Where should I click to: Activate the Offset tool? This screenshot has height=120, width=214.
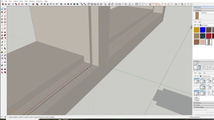pyautogui.click(x=5, y=38)
